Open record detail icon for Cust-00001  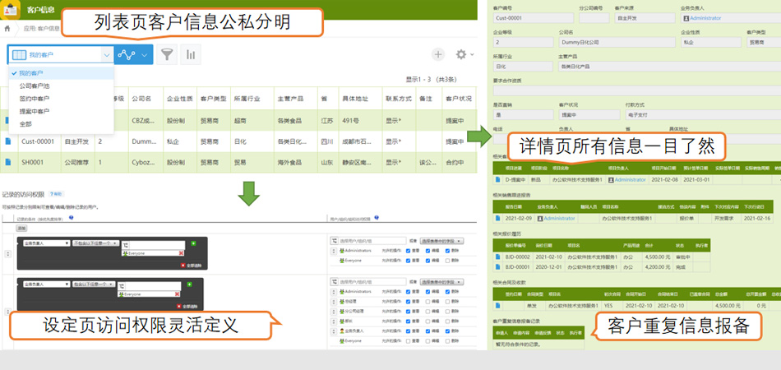coord(8,141)
